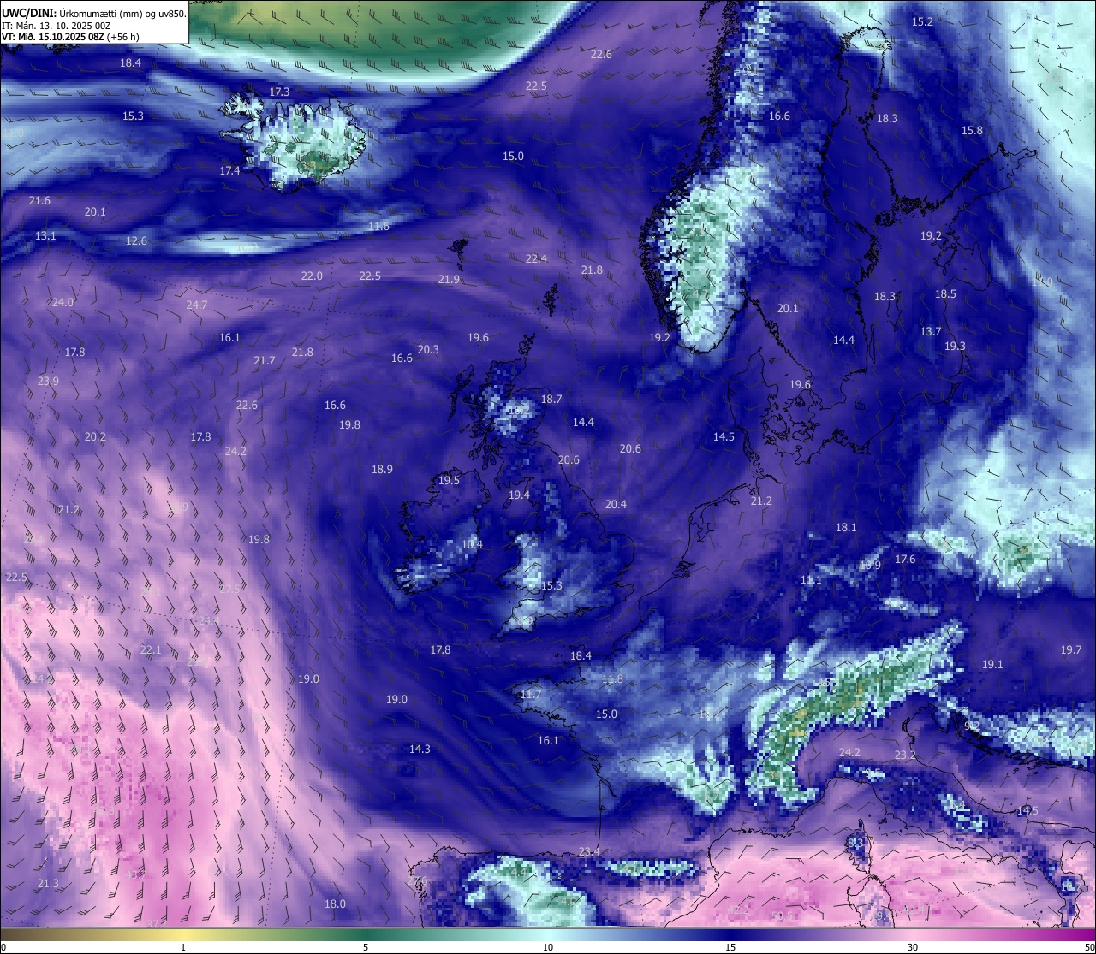Screen dimensions: 1096x954
Task: Click the pink colour bar segment above tick 30
Action: coord(913,933)
